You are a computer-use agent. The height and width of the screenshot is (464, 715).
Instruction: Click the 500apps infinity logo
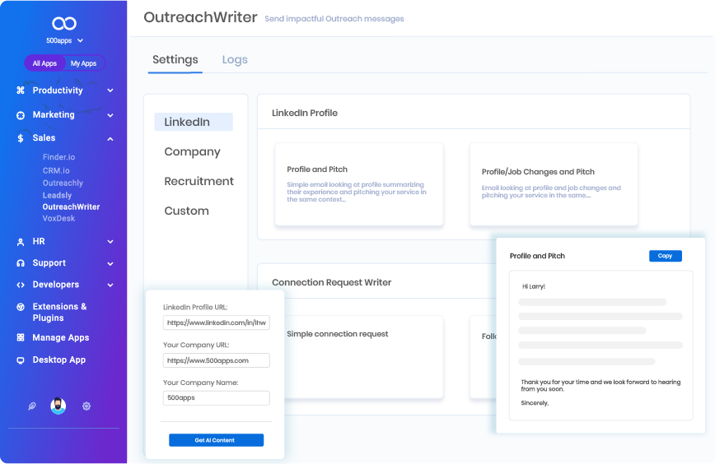click(x=63, y=24)
